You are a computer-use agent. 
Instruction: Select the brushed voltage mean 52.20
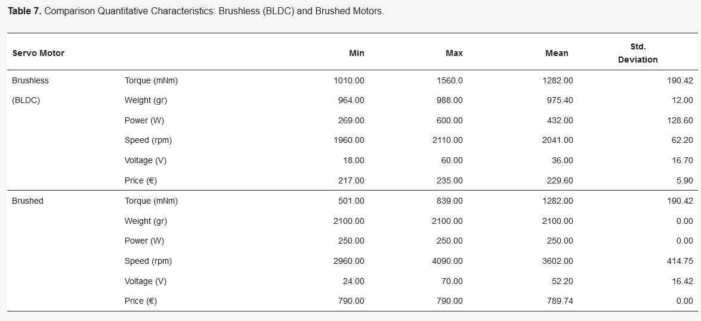562,281
